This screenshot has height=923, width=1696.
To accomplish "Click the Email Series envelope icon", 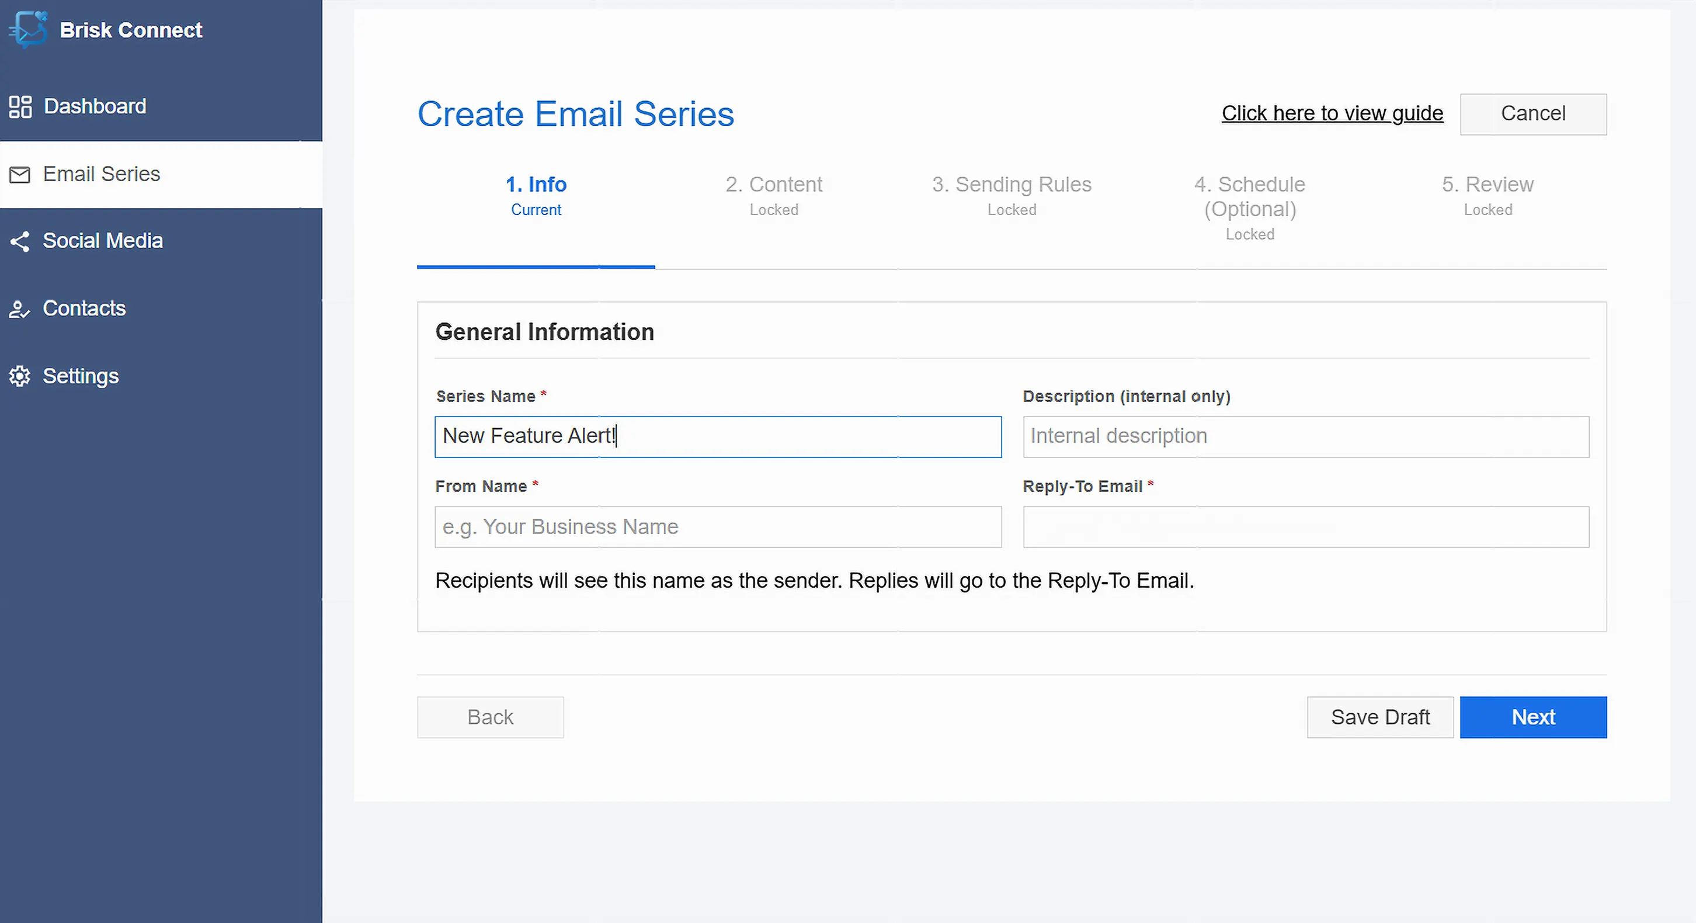I will (20, 175).
